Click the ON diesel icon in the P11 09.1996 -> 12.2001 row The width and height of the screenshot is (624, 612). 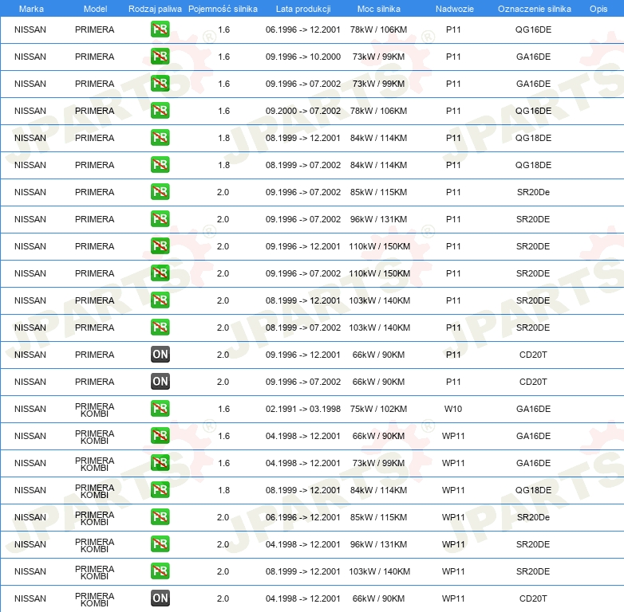coord(160,355)
